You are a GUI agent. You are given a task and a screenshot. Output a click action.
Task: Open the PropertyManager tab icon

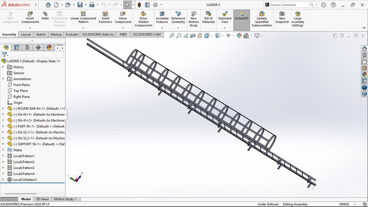point(17,48)
